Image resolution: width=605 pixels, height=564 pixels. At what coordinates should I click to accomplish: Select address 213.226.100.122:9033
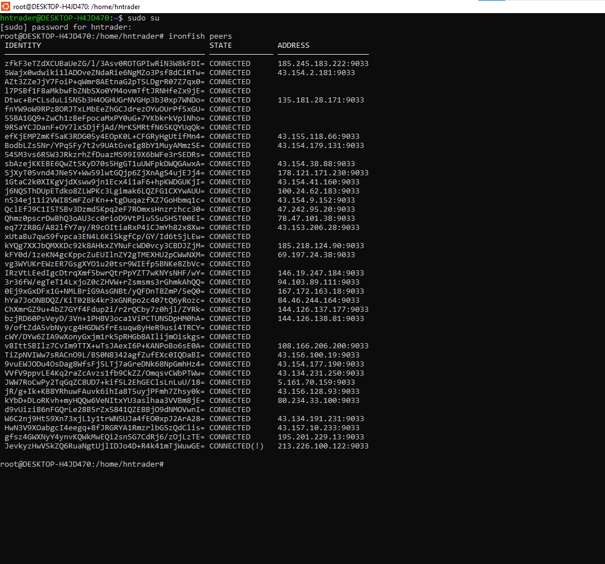(x=323, y=446)
